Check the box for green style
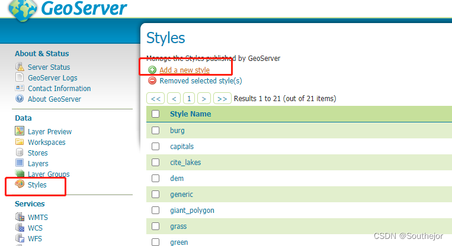Screen dimensions: 452x246 [156, 242]
